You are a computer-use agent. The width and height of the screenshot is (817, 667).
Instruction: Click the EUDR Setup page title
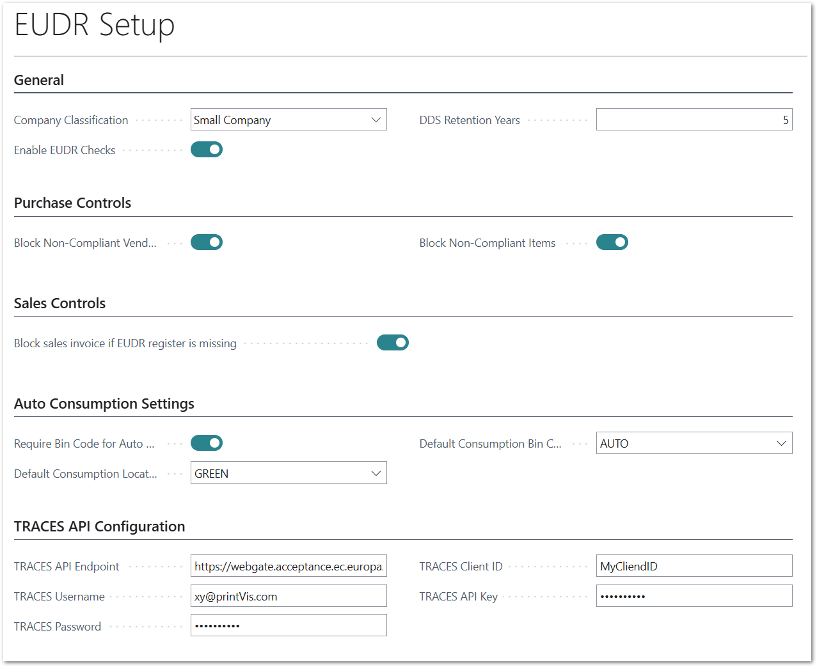click(95, 25)
